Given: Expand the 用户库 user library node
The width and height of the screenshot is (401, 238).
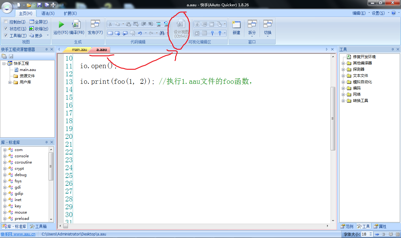Looking at the screenshot, I should 10,82.
